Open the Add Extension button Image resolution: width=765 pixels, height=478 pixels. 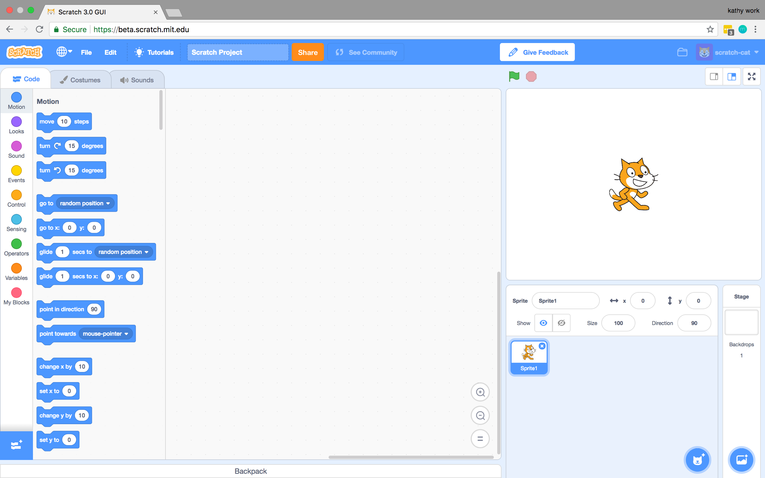pos(16,445)
